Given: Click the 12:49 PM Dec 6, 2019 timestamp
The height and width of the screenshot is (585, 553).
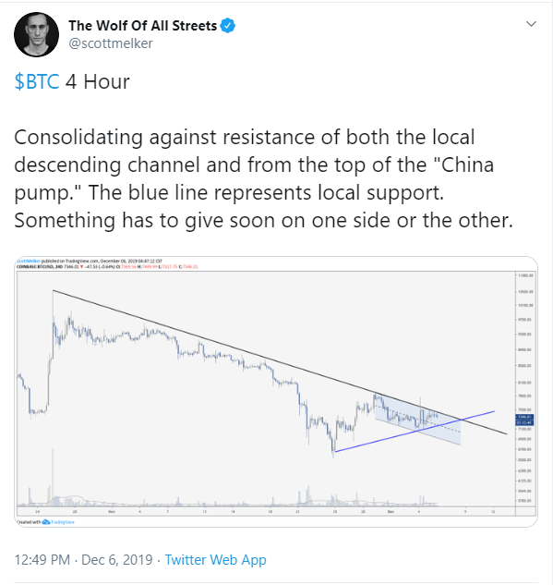Looking at the screenshot, I should (x=83, y=560).
